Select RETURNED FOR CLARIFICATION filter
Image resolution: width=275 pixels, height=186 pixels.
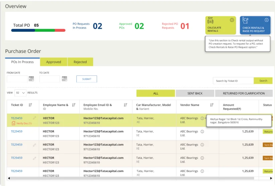244,94
